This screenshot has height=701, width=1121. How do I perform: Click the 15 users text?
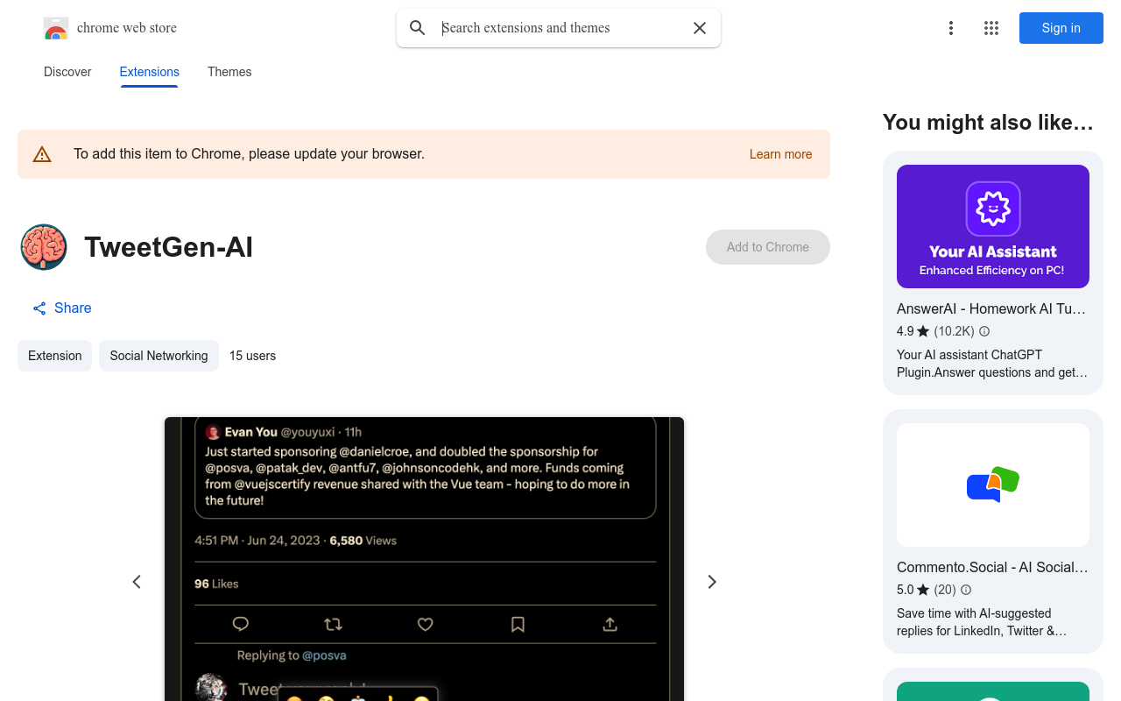pyautogui.click(x=252, y=356)
